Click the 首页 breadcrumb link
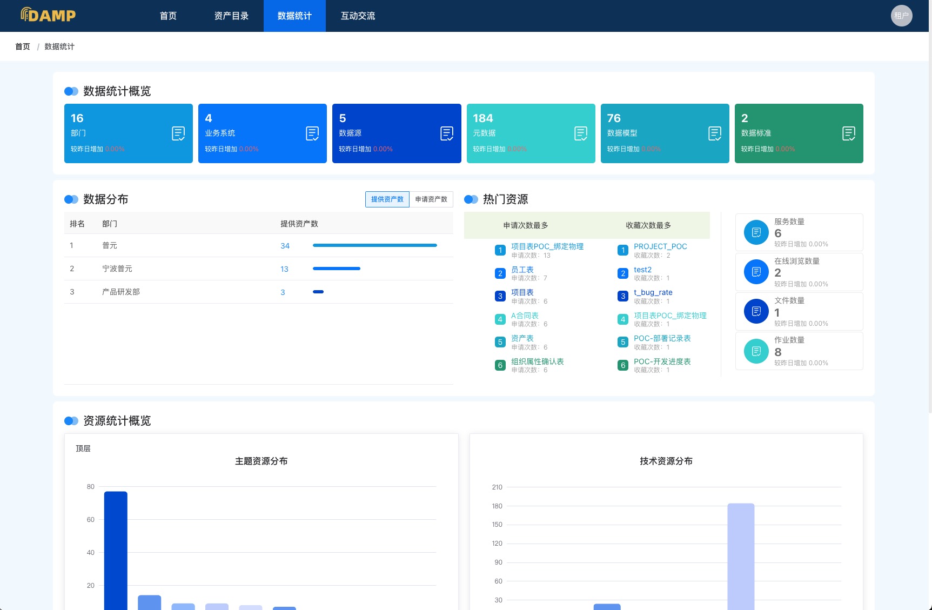 (x=23, y=46)
